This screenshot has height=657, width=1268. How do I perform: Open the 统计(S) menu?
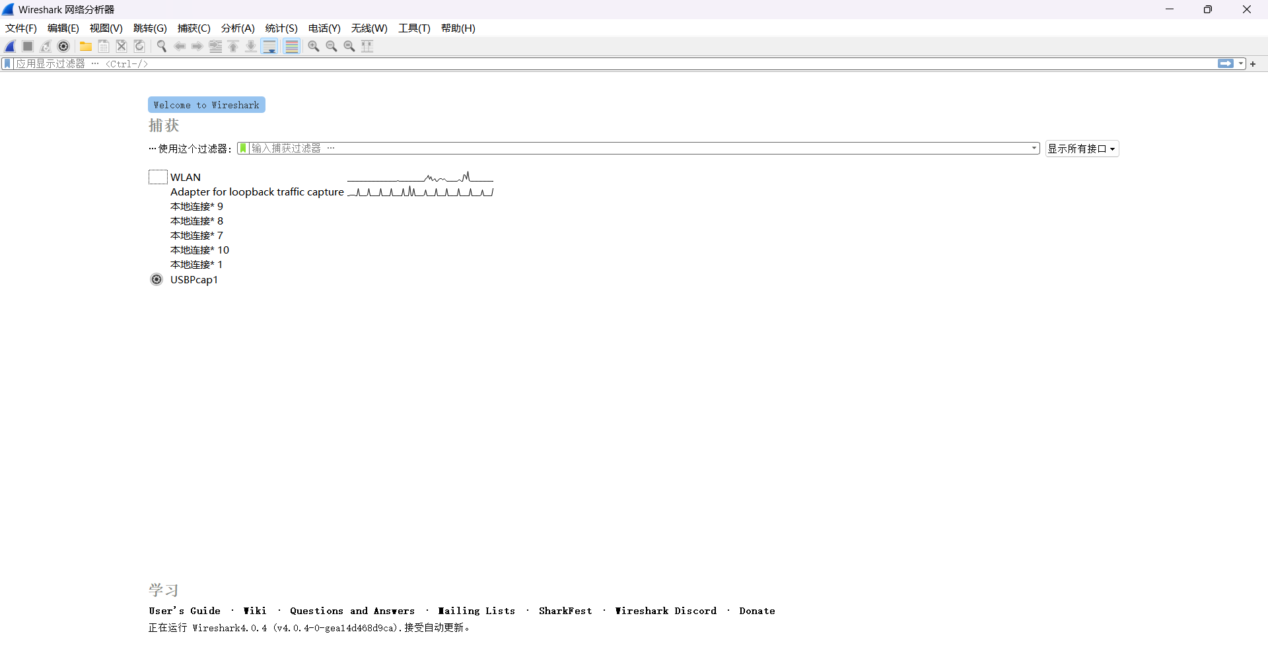click(x=281, y=28)
